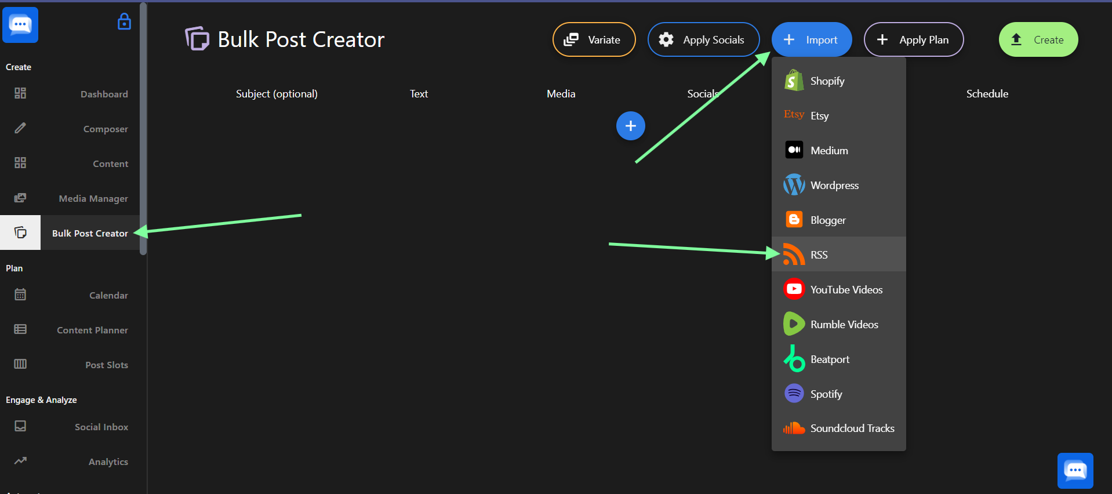1112x494 pixels.
Task: Click the green Rumble logo icon
Action: click(794, 324)
